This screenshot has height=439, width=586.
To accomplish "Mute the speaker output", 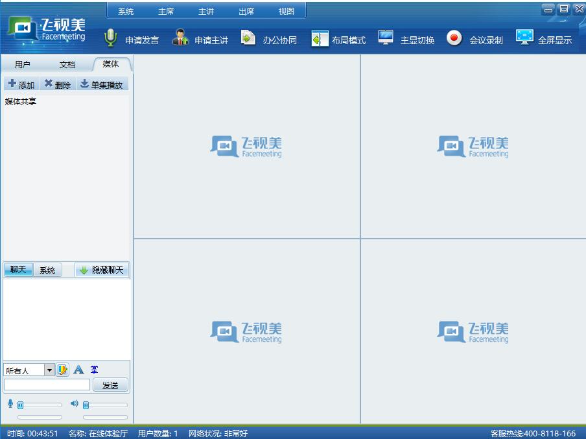I will 73,403.
